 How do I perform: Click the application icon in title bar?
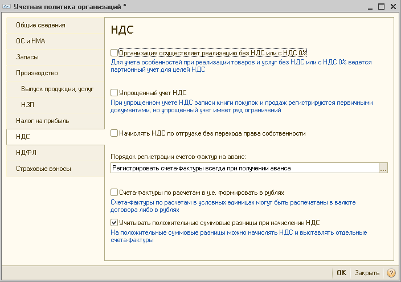(x=6, y=7)
